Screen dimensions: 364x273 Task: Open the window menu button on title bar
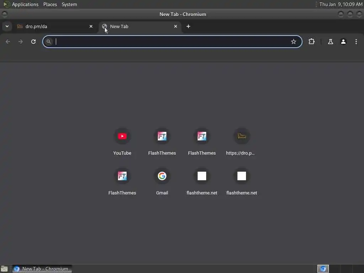point(4,14)
